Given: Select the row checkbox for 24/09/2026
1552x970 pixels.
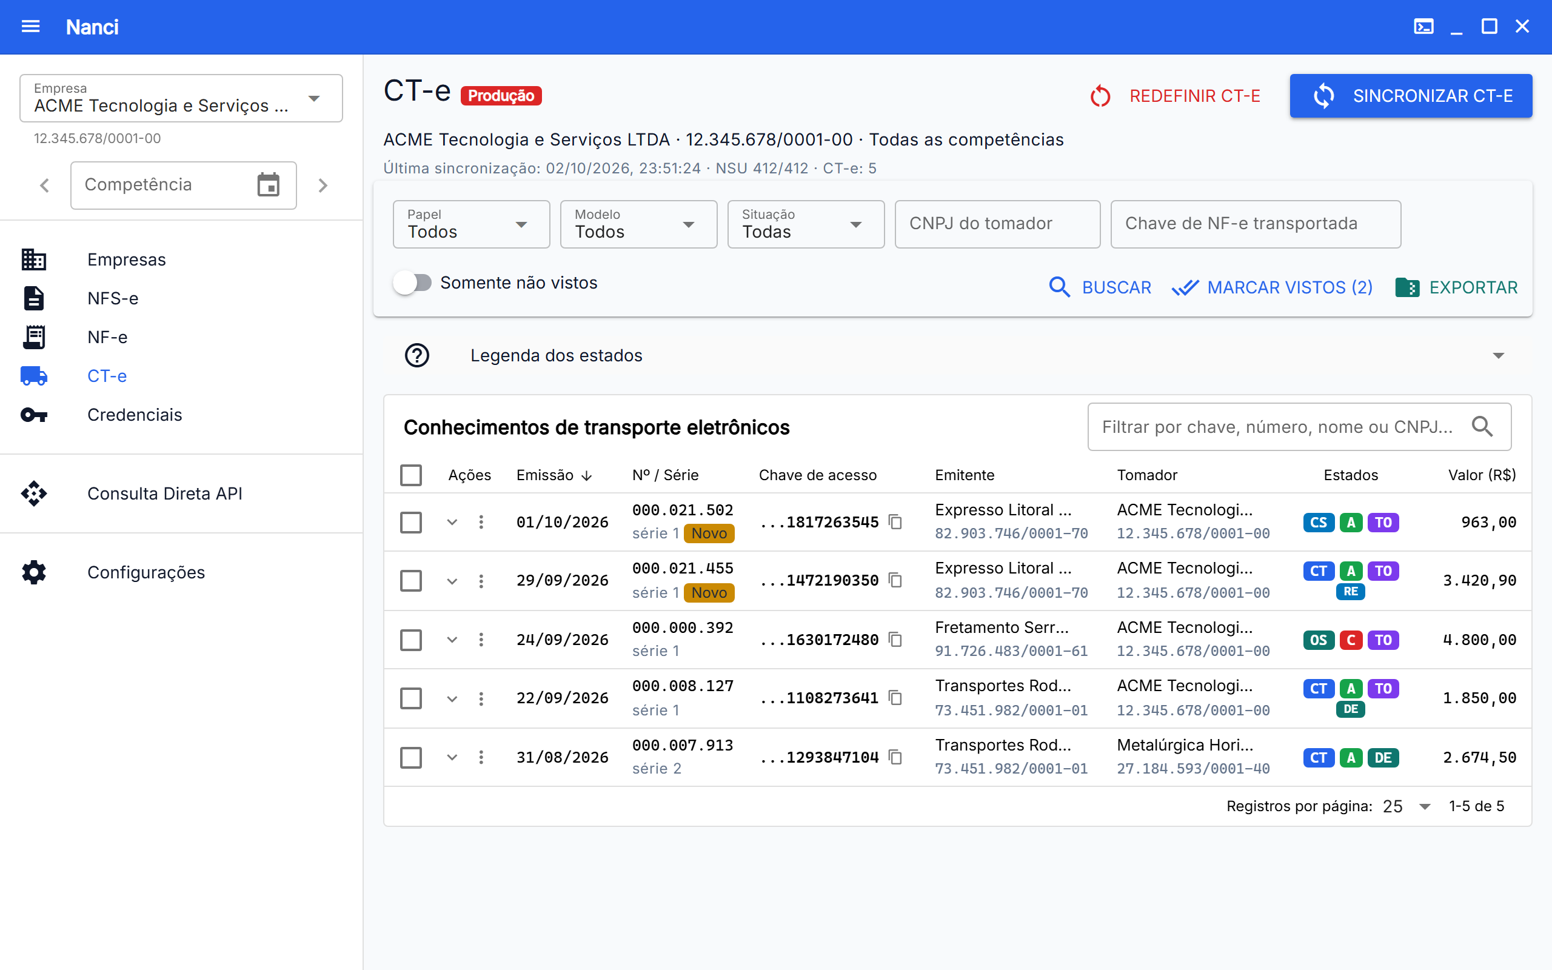Looking at the screenshot, I should pyautogui.click(x=411, y=640).
